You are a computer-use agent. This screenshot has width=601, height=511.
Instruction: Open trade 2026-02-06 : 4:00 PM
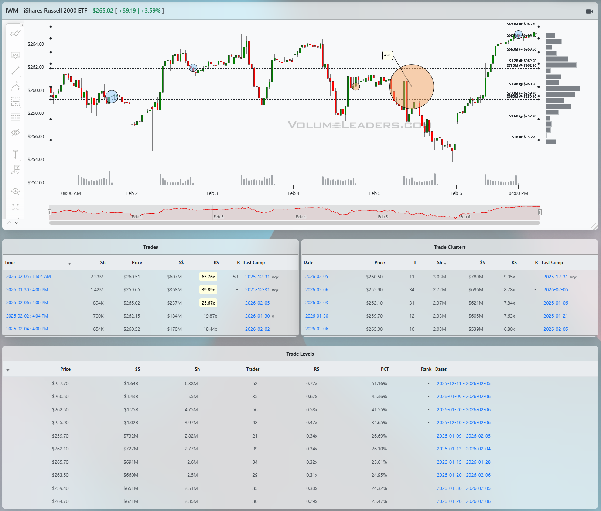27,303
